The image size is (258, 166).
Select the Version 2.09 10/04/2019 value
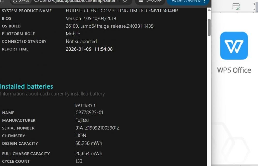pyautogui.click(x=91, y=18)
